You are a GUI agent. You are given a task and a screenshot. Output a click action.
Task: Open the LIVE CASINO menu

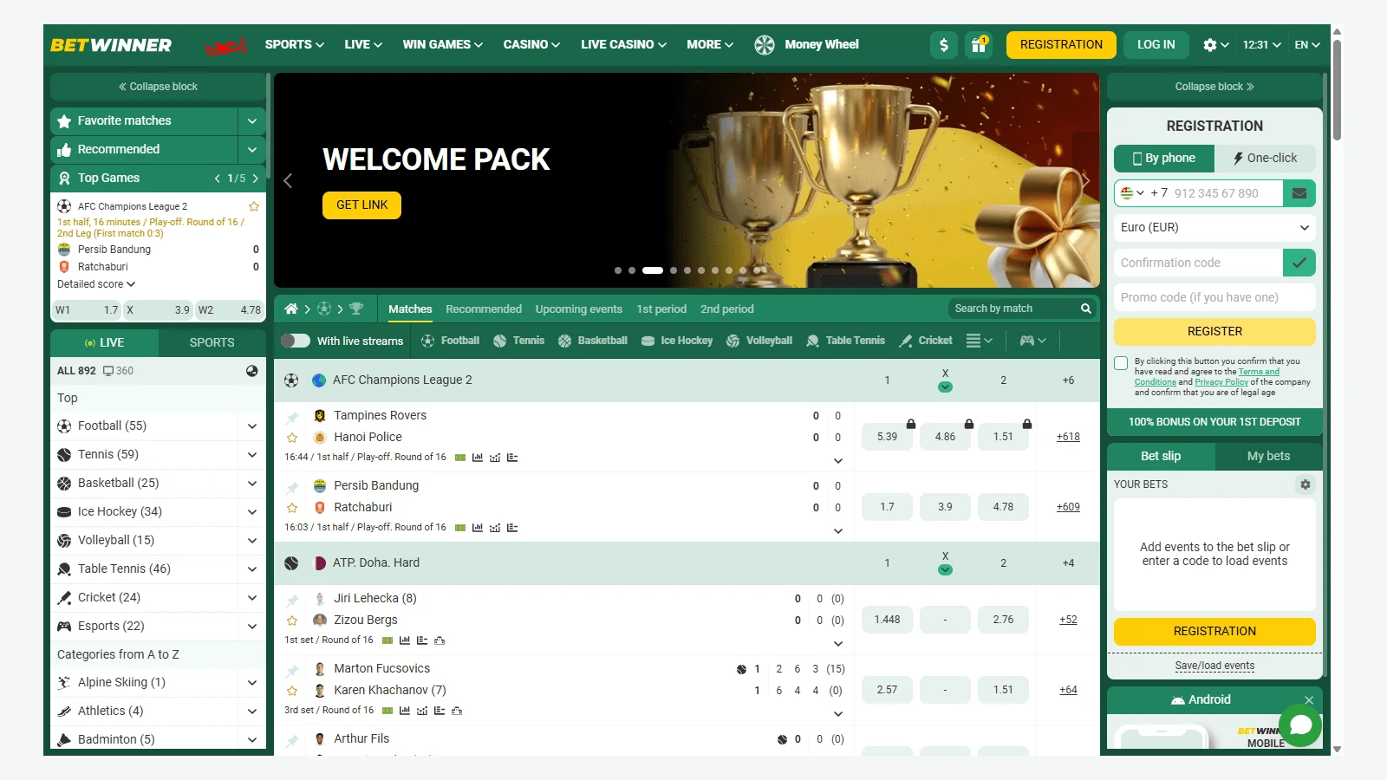tap(623, 45)
